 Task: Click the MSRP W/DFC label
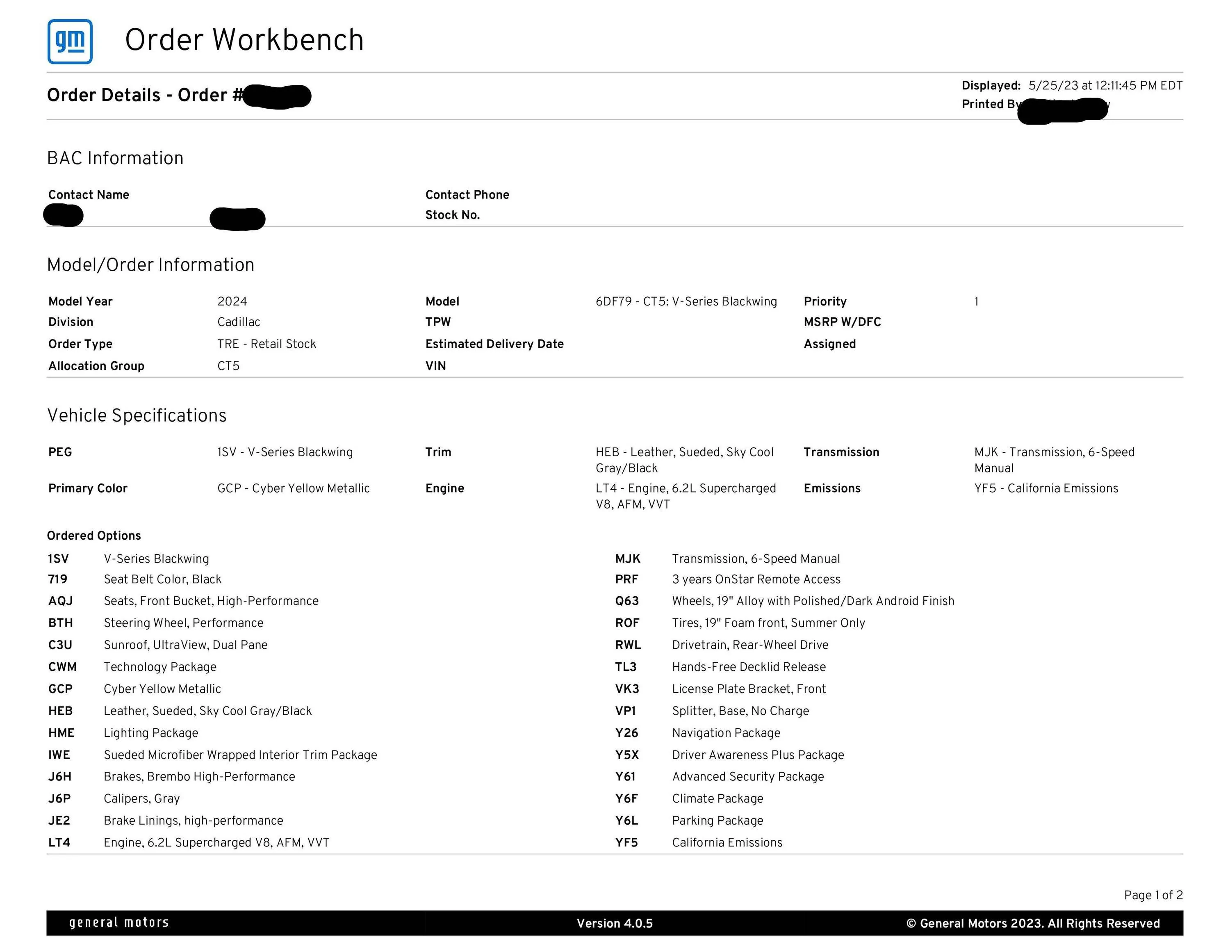pos(843,322)
